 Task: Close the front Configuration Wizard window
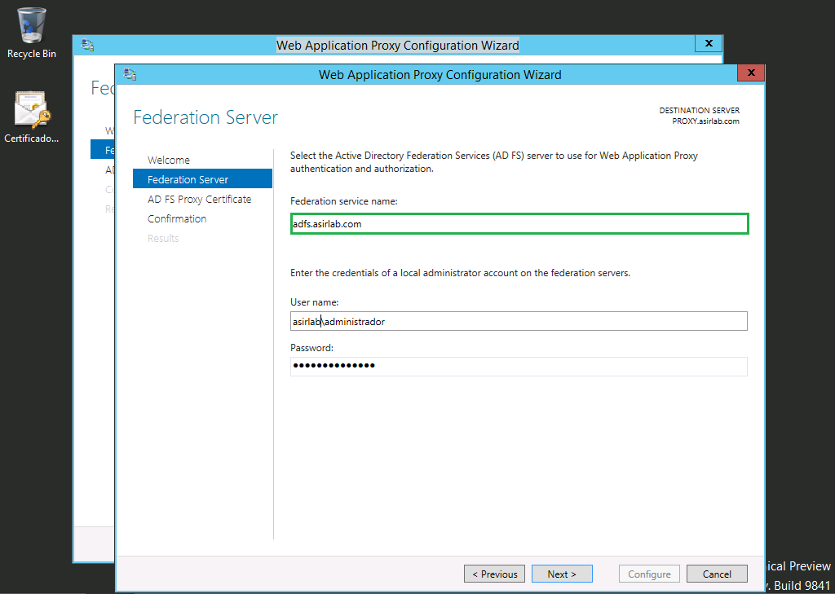pyautogui.click(x=751, y=73)
